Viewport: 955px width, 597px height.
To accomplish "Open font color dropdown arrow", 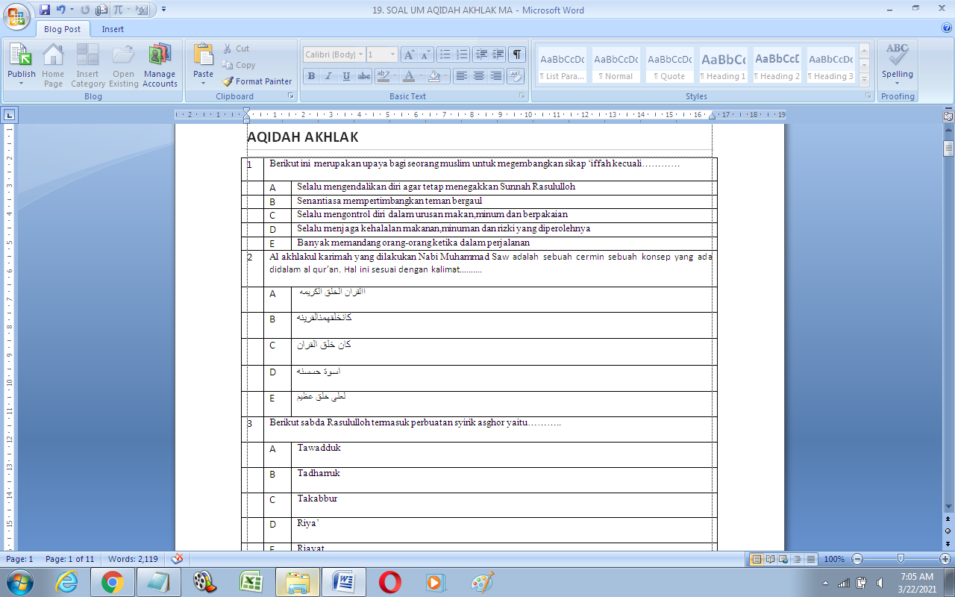I will [x=421, y=76].
